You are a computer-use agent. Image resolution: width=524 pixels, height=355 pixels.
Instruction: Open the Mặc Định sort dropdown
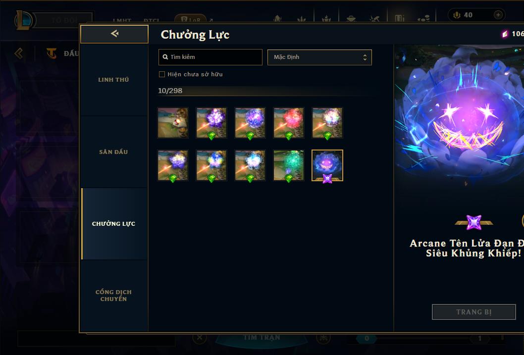[319, 57]
